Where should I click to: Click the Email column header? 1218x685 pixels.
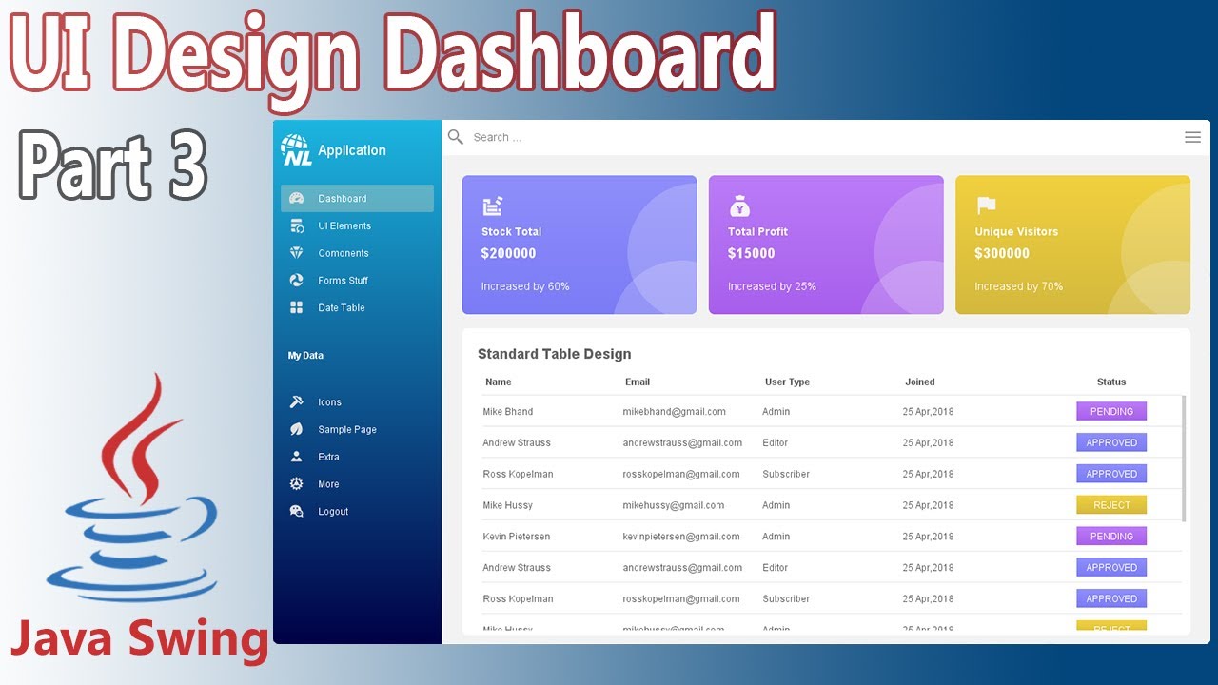638,382
